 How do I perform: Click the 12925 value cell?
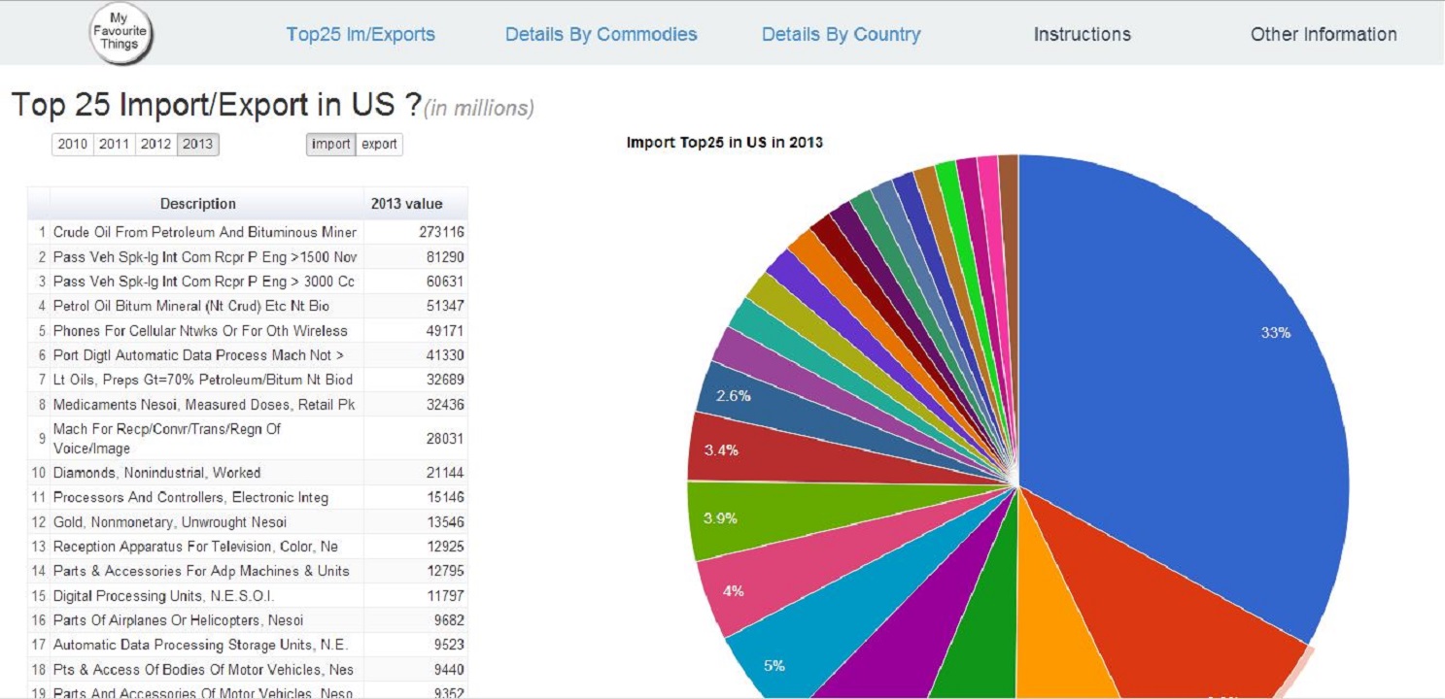[x=416, y=547]
